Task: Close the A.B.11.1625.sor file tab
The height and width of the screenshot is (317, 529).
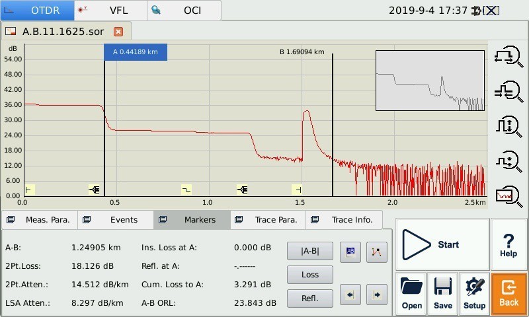Action: point(118,32)
